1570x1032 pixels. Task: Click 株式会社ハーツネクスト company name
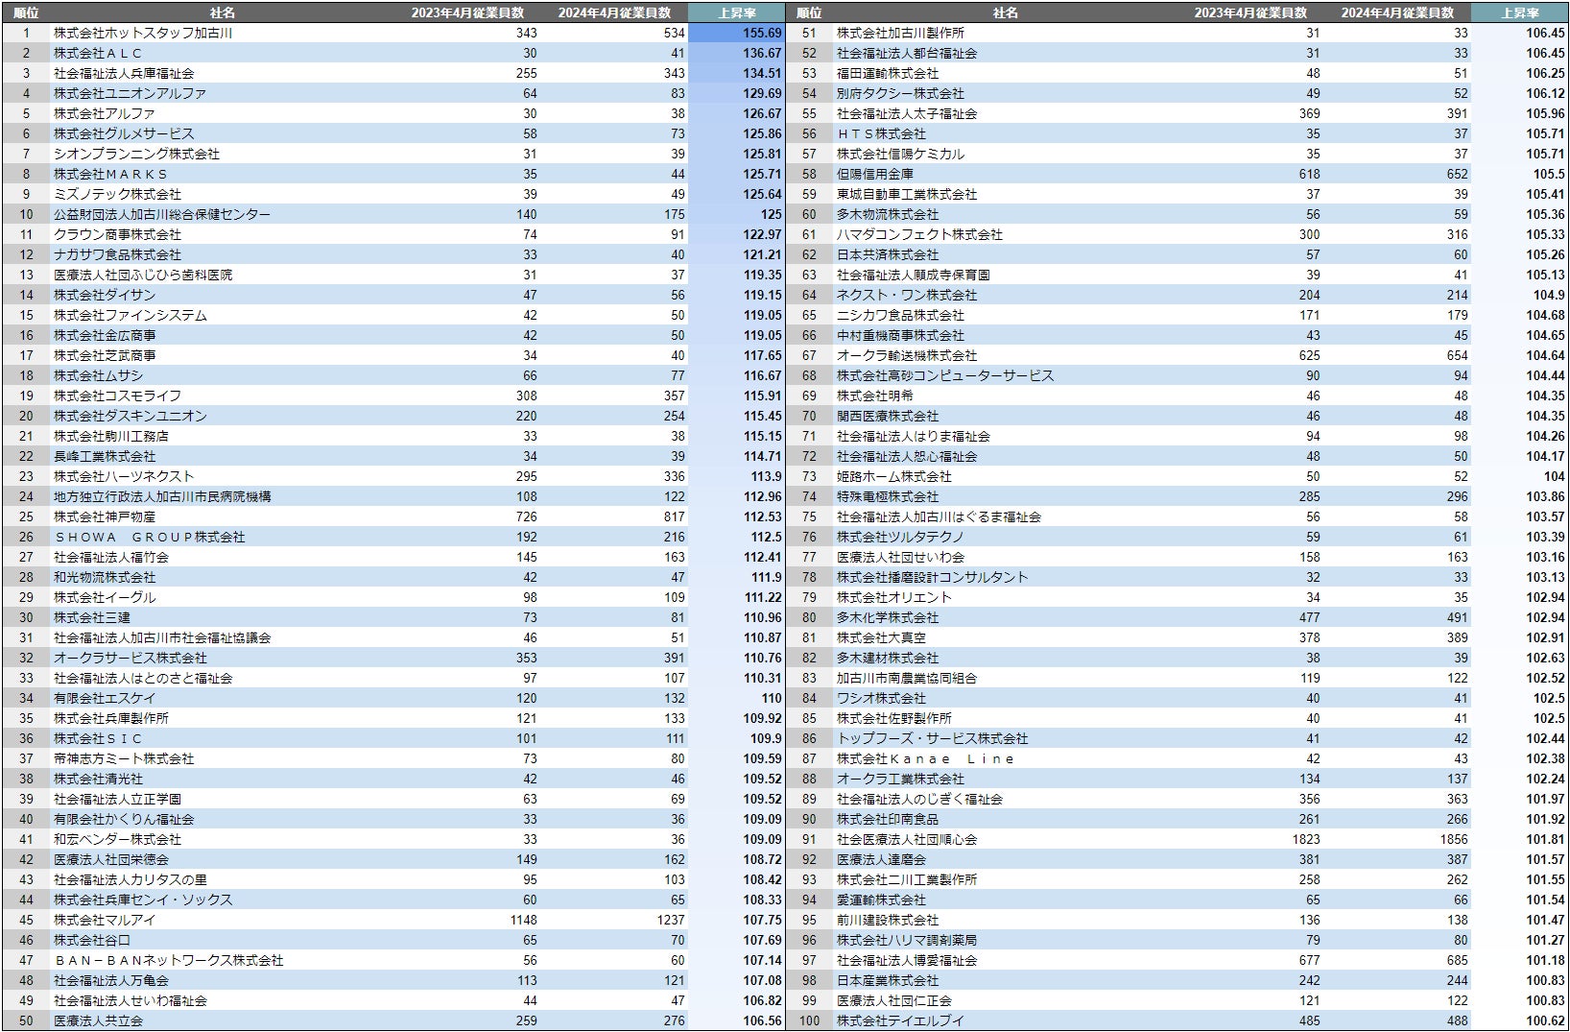click(124, 476)
